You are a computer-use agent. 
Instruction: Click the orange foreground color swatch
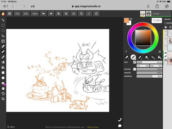[x=126, y=20]
